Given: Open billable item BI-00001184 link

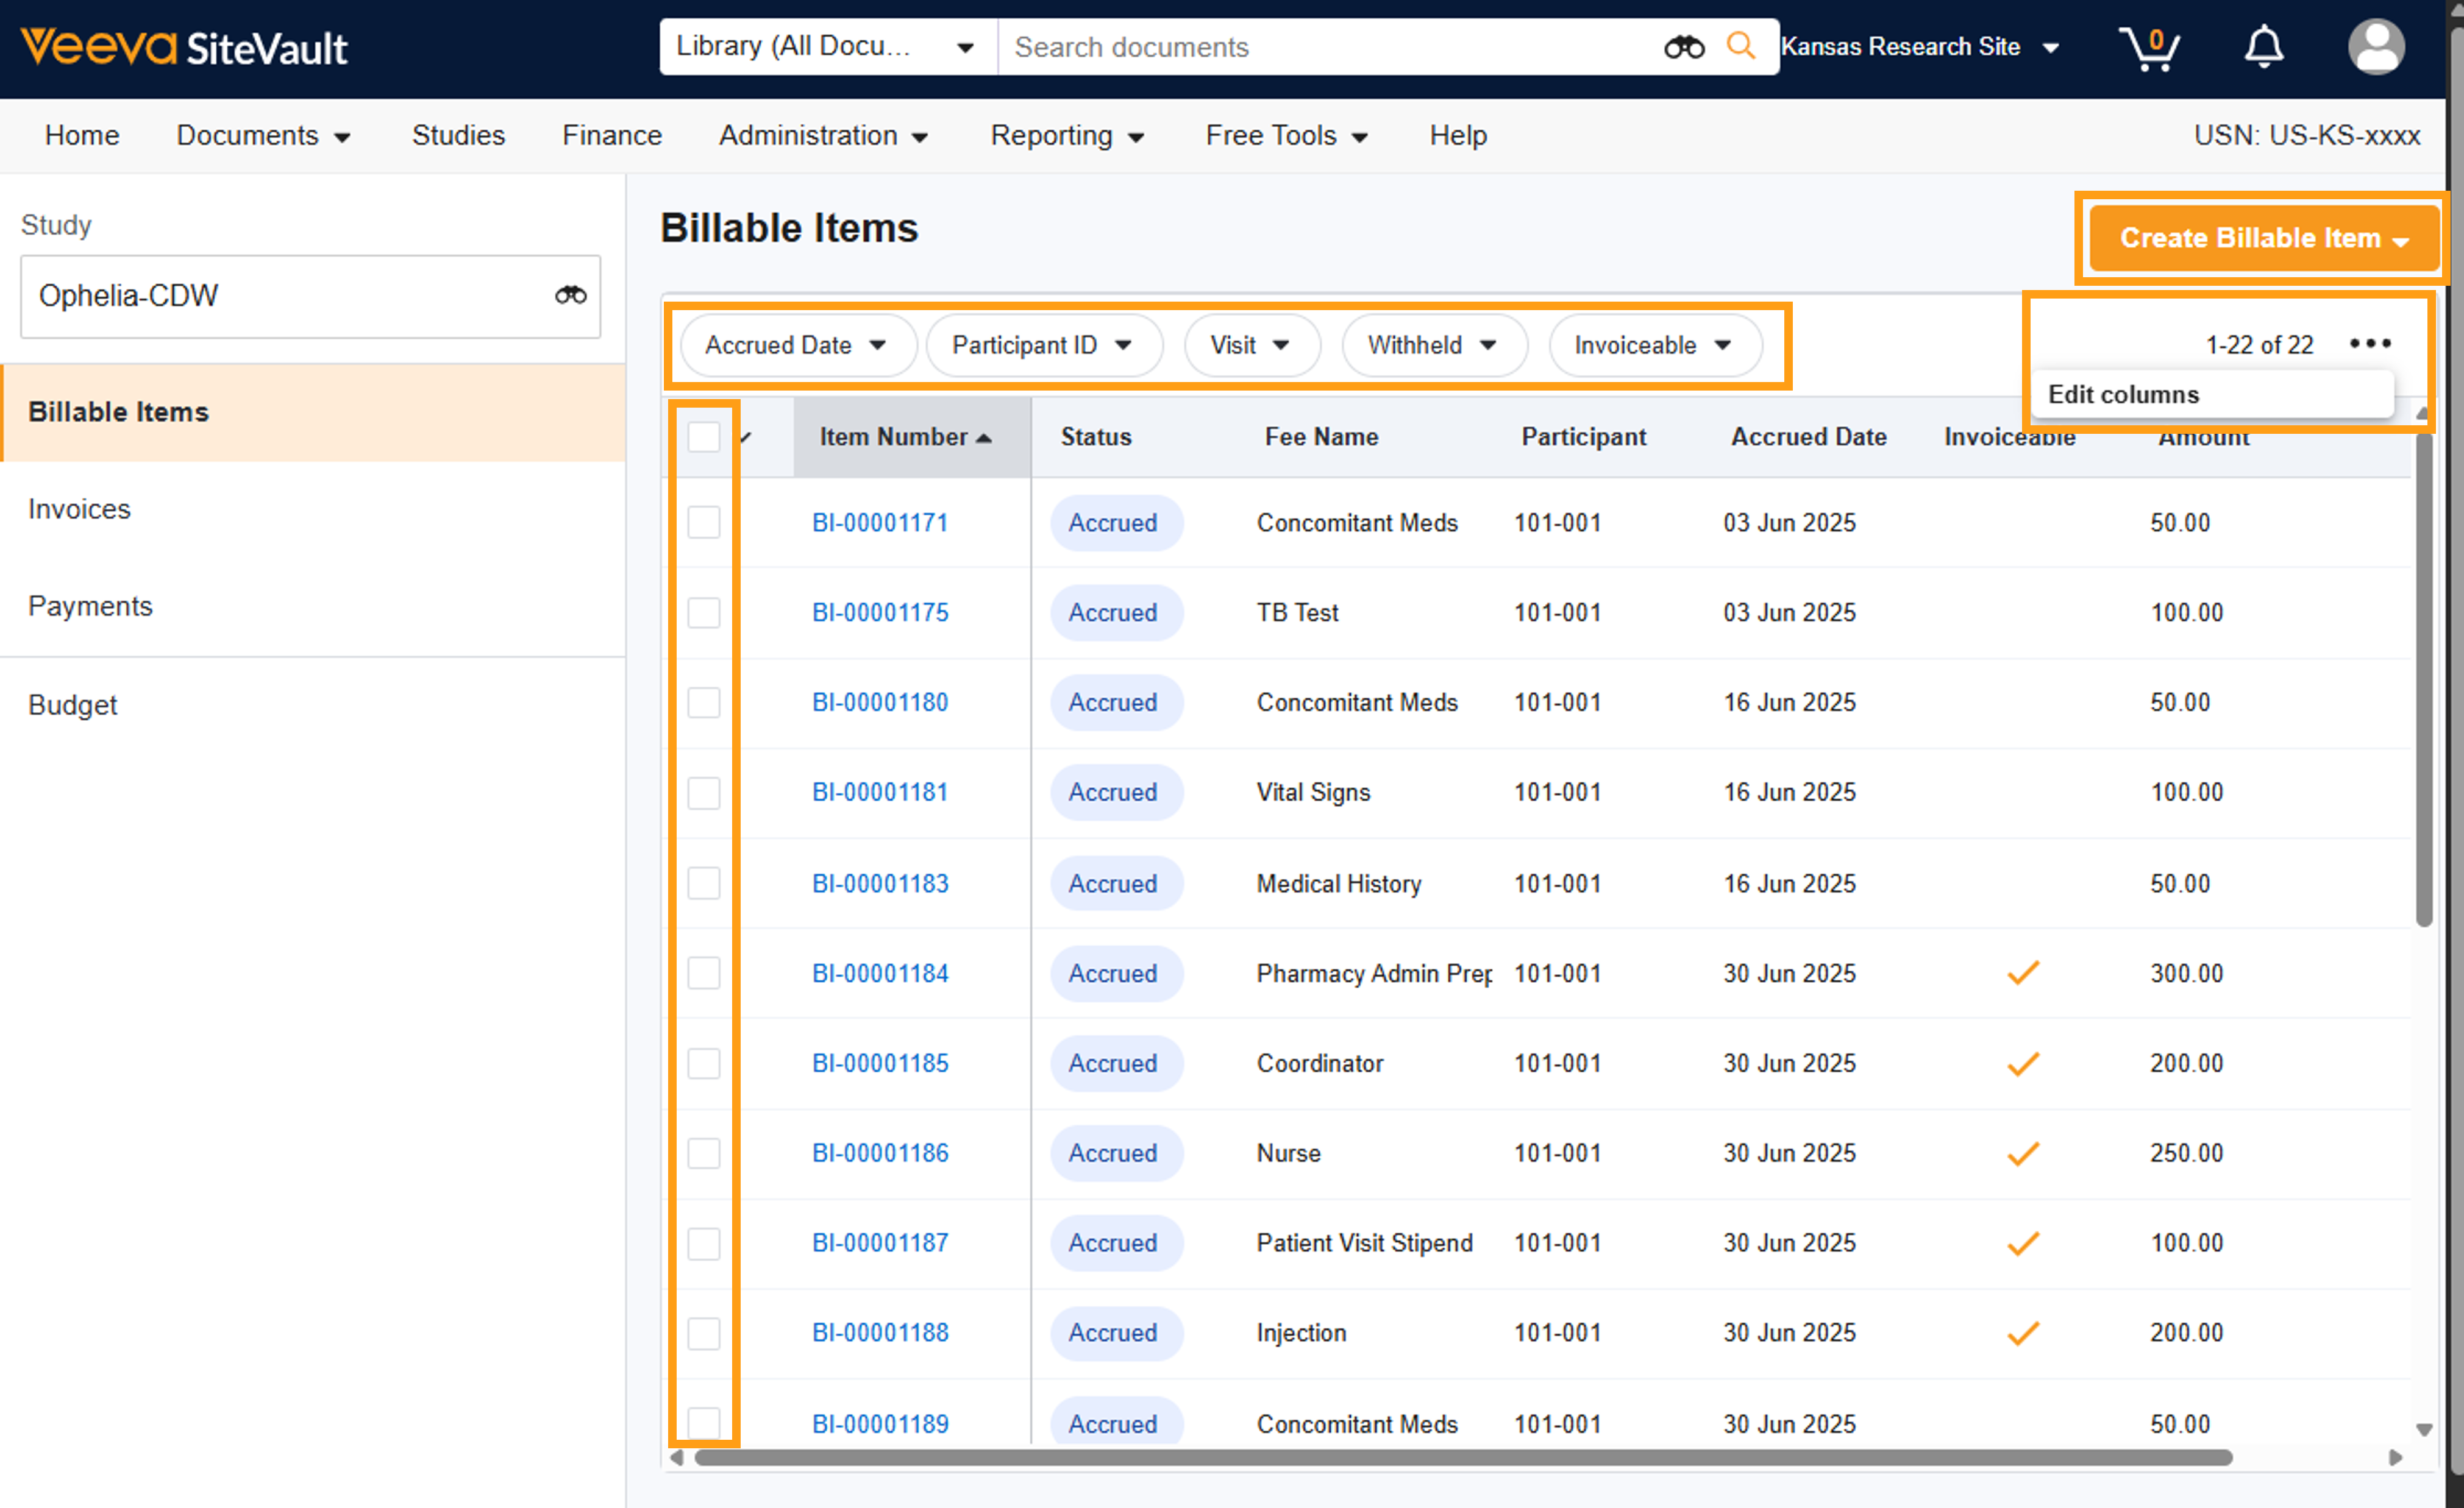Looking at the screenshot, I should pyautogui.click(x=879, y=974).
